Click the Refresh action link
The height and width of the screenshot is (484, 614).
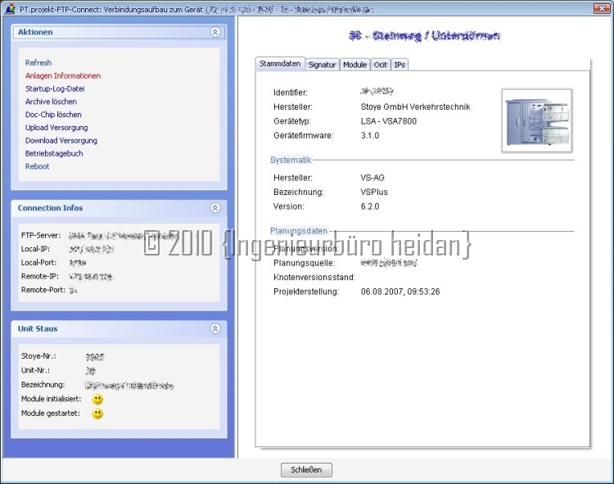38,63
